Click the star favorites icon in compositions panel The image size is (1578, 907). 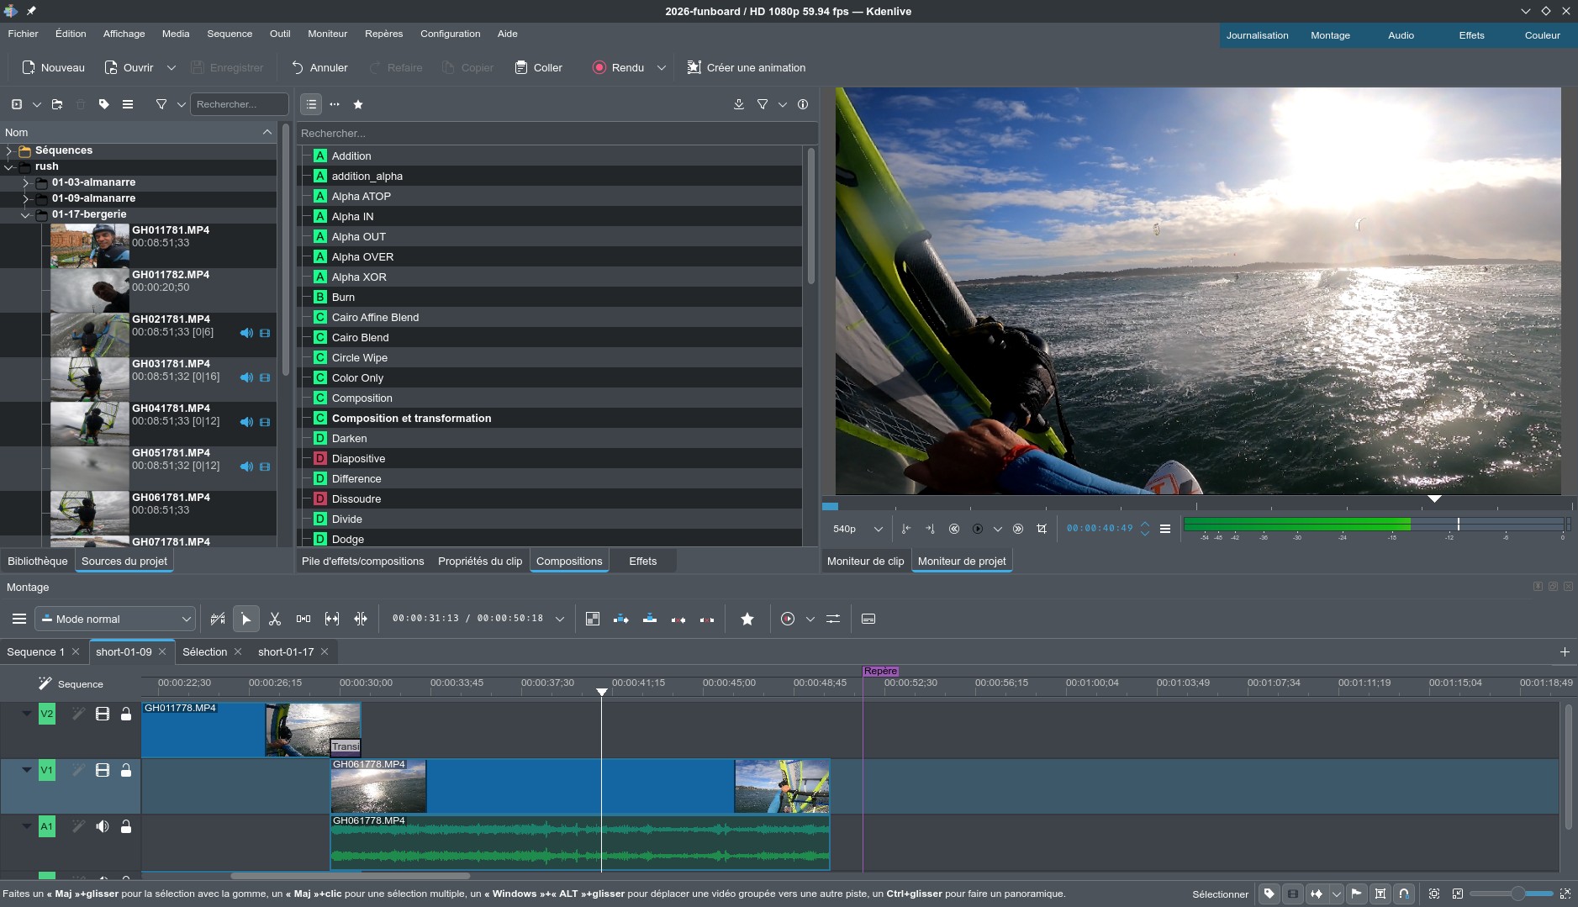358,105
